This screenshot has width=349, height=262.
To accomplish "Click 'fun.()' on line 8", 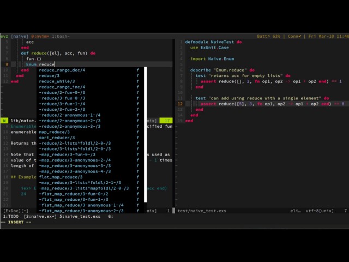I will click(x=34, y=59).
